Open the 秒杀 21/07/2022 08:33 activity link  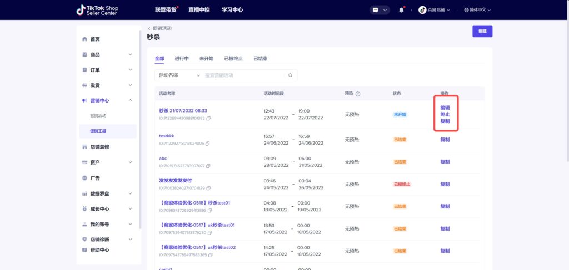183,111
